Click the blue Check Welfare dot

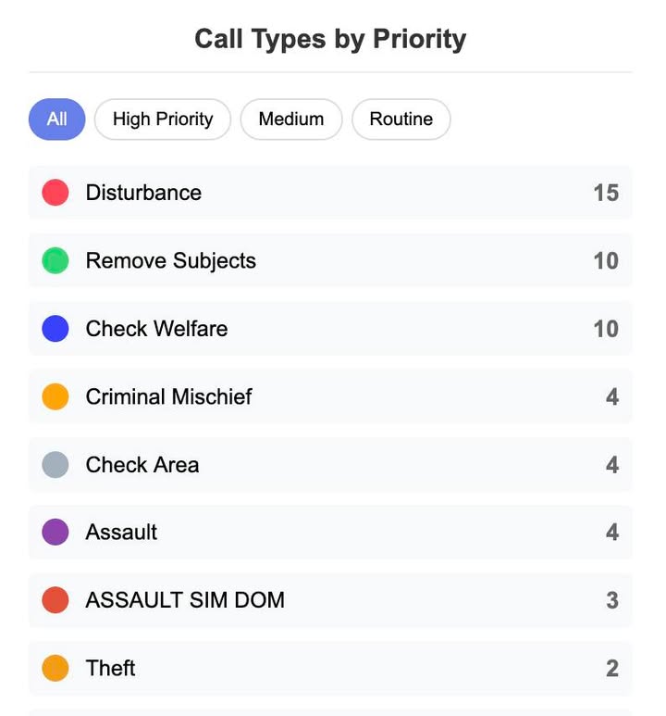(55, 329)
